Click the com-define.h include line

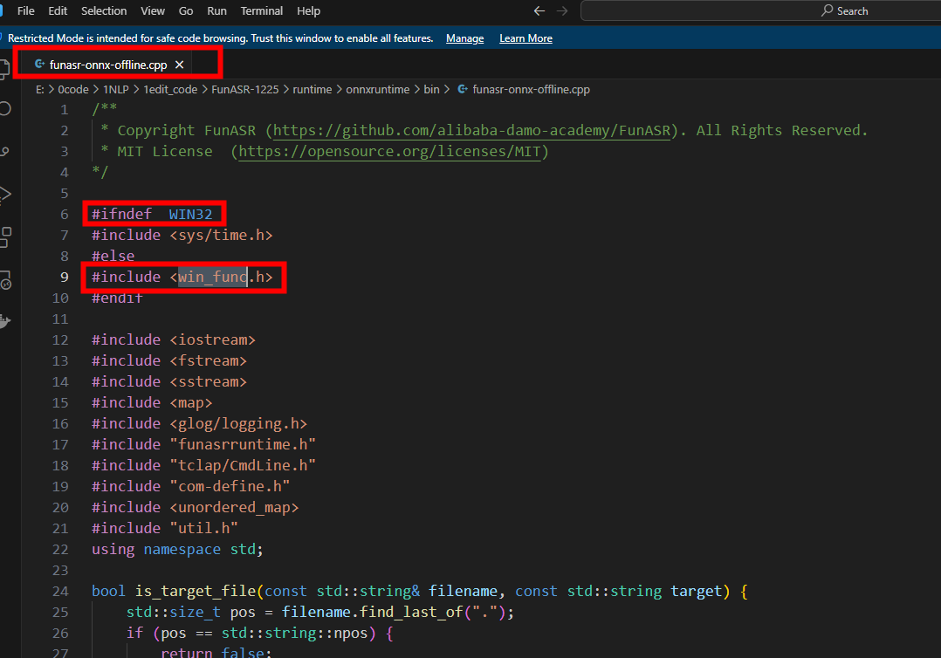(191, 486)
